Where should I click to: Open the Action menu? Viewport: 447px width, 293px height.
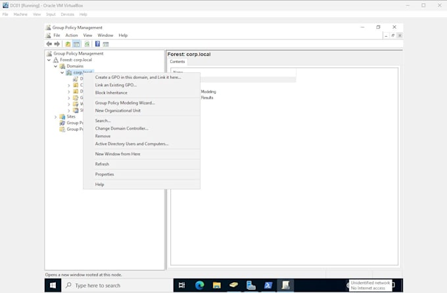pos(72,35)
